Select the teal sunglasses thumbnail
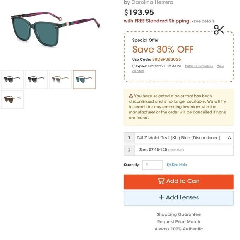This screenshot has height=240, width=240. pyautogui.click(x=84, y=79)
